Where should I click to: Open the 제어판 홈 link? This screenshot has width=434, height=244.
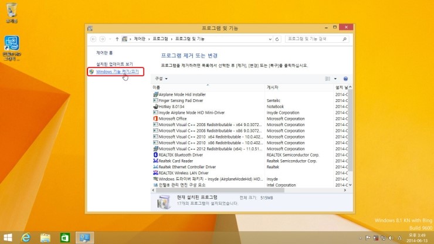tap(104, 53)
